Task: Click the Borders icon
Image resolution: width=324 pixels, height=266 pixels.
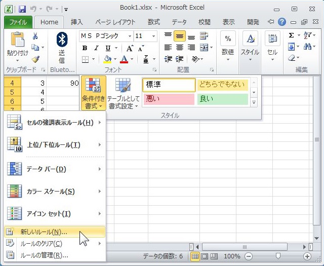Action: pos(86,60)
